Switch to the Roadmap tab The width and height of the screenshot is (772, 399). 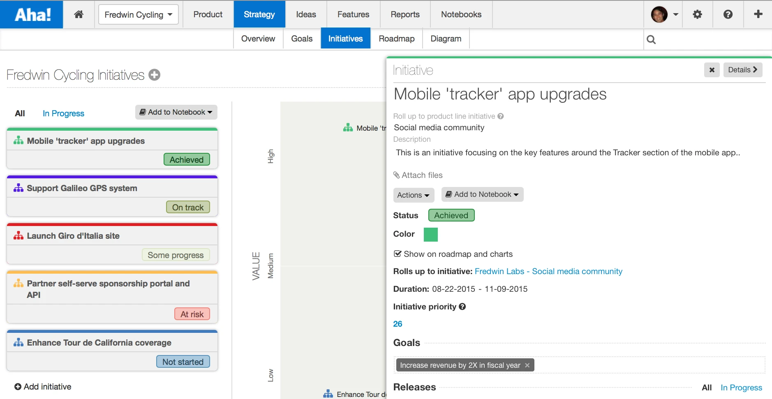click(397, 39)
